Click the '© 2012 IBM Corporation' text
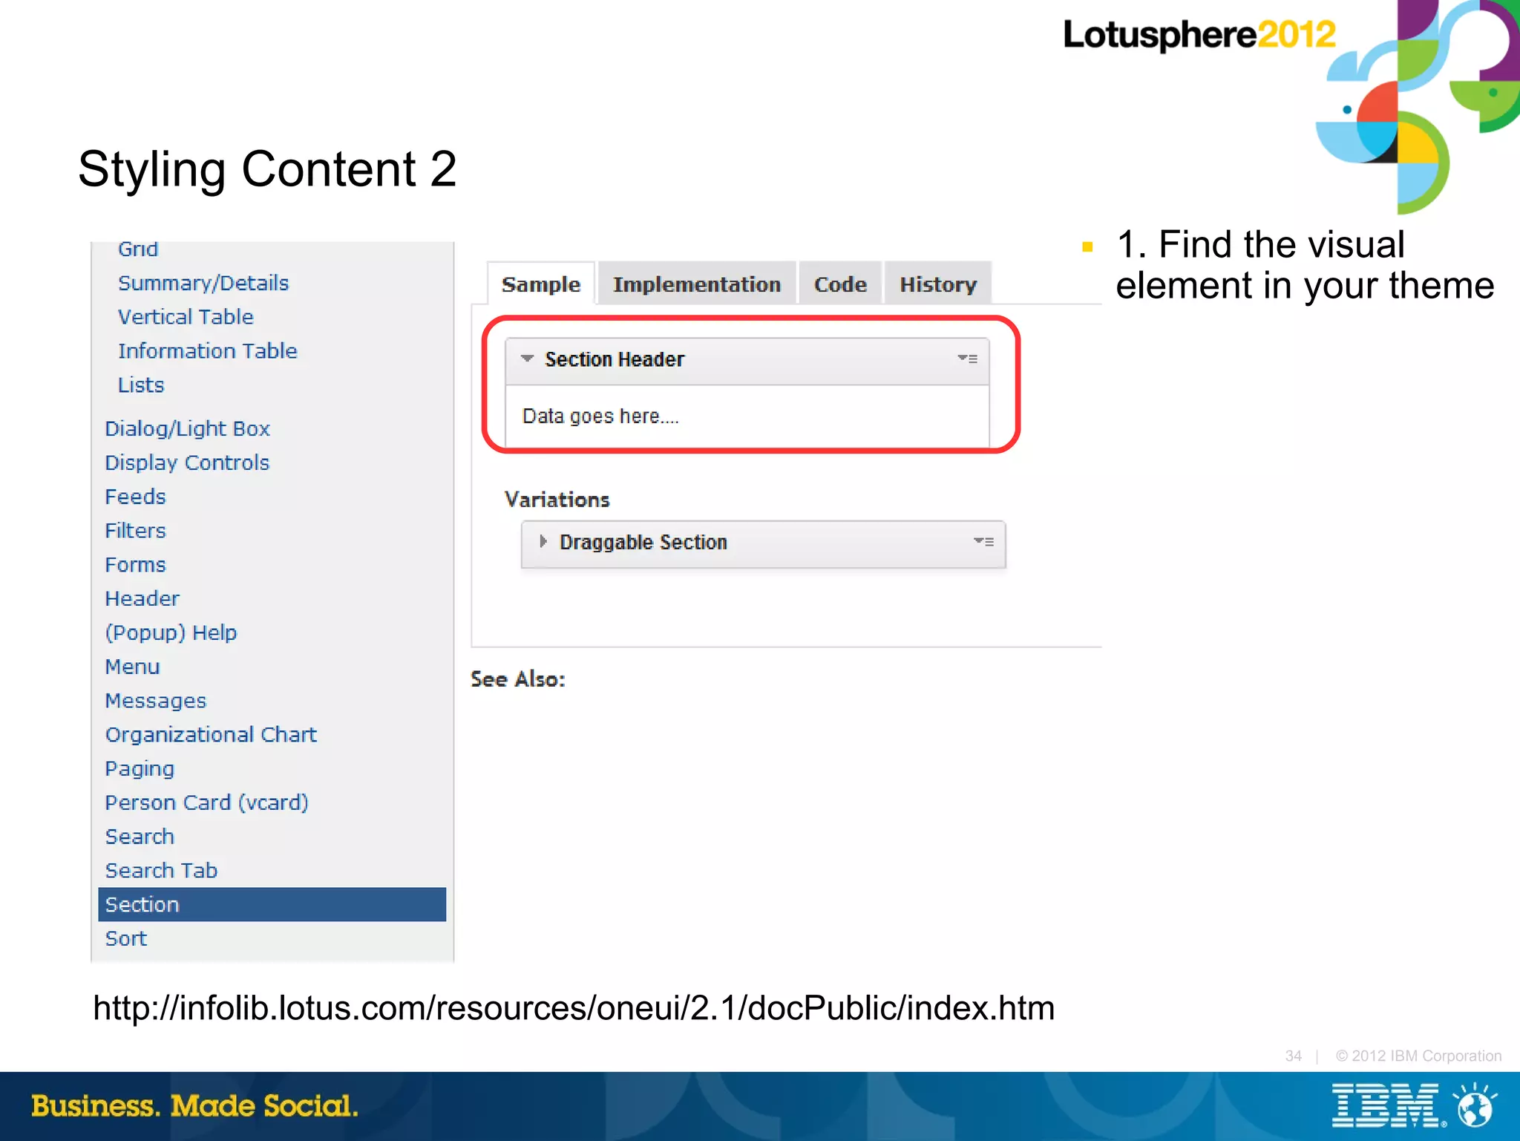Viewport: 1520px width, 1141px height. point(1418,1056)
